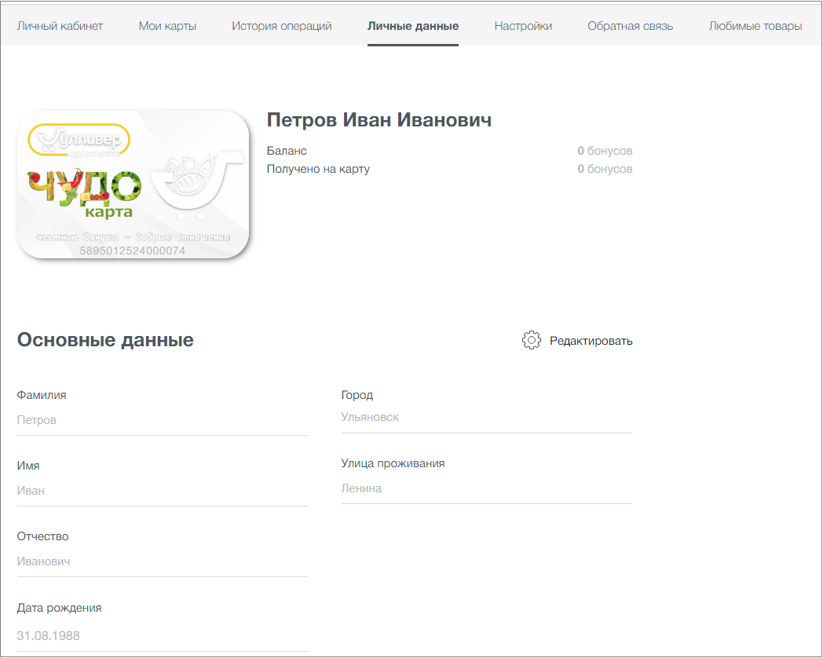
Task: Focus the Фамилия field containing Петров
Action: pos(163,420)
